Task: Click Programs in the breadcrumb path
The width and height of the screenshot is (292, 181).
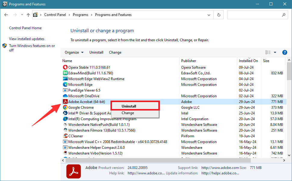Action: (81, 14)
